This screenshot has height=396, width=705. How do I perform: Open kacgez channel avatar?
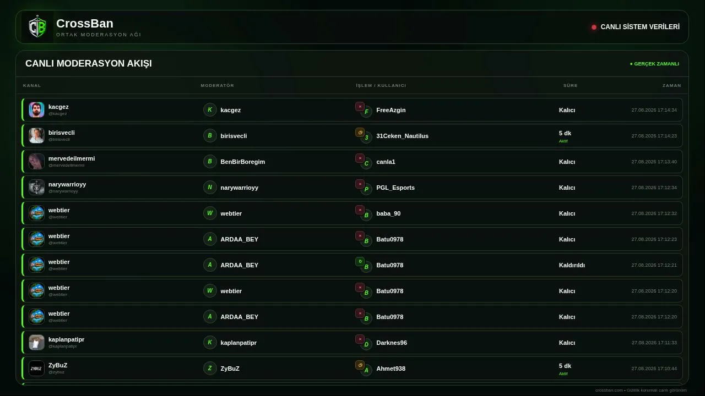click(x=36, y=109)
